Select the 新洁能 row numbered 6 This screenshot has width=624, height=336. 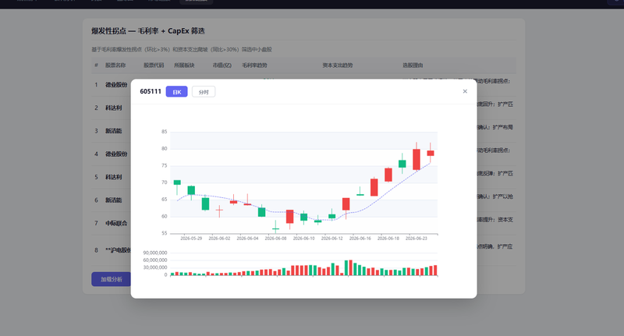click(112, 200)
